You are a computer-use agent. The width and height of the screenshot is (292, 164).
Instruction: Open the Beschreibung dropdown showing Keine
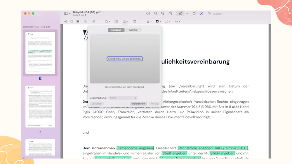[x=123, y=98]
